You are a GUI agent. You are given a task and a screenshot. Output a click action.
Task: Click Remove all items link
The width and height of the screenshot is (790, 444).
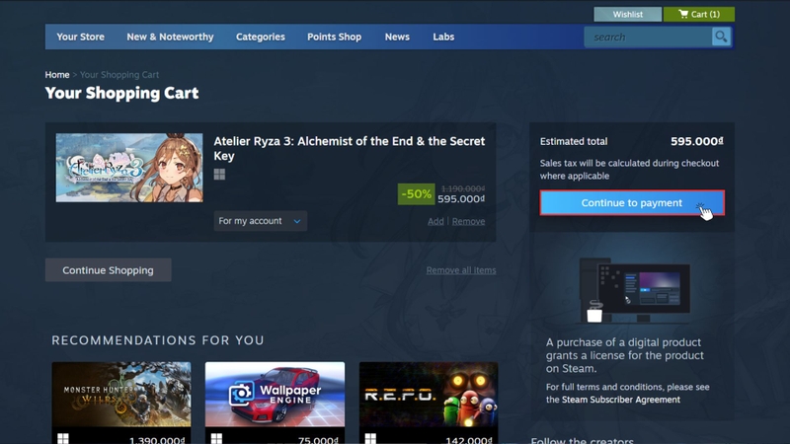pyautogui.click(x=461, y=270)
